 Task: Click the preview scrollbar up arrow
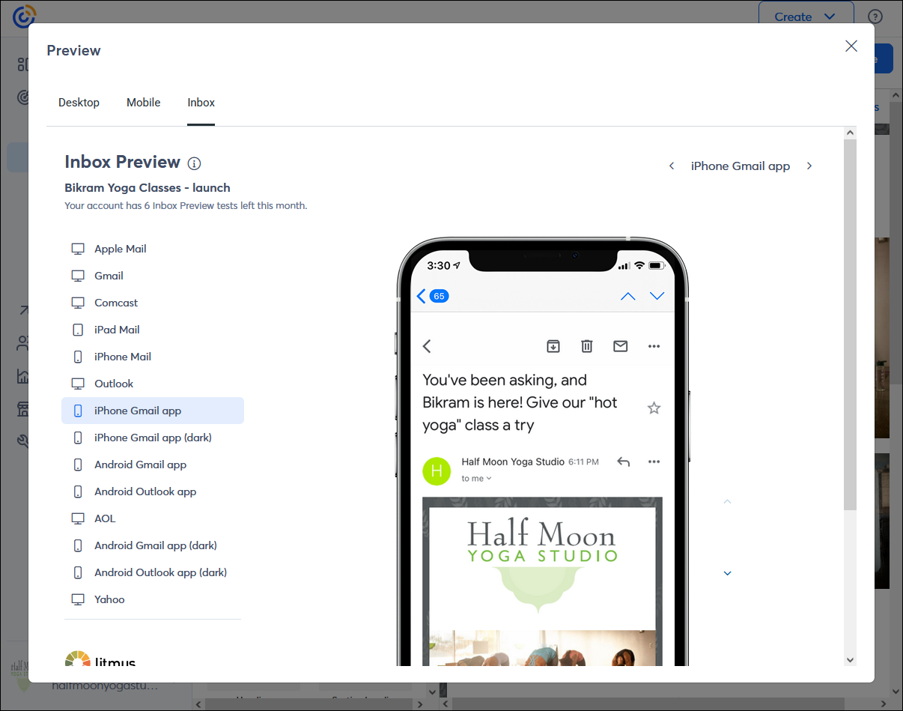(x=850, y=133)
